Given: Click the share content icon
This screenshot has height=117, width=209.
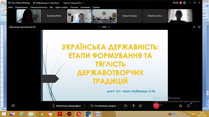Looking at the screenshot, I should [125, 106].
